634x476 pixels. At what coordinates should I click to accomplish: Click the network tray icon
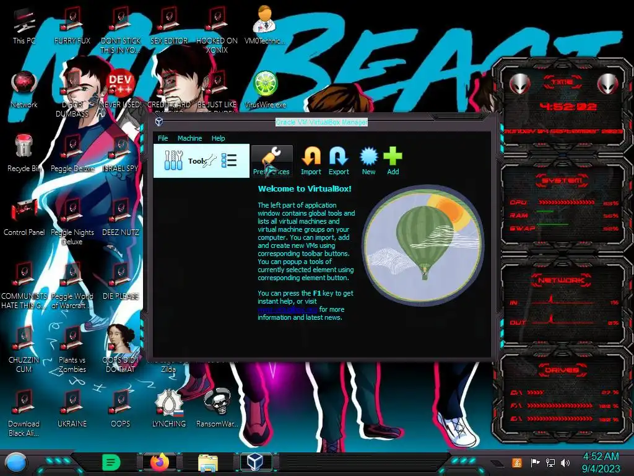click(x=550, y=462)
